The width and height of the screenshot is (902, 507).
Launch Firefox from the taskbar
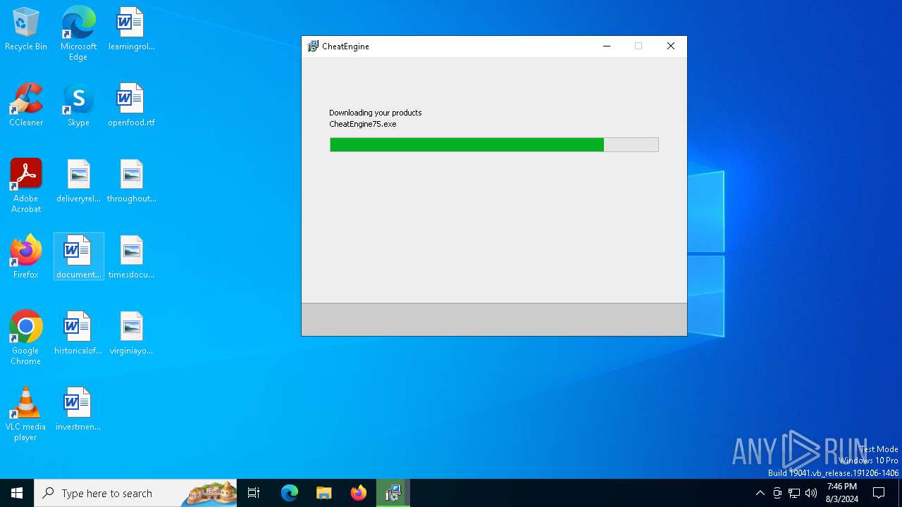tap(358, 493)
